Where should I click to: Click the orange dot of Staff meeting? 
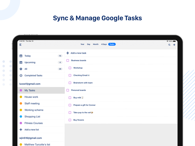pos(21,103)
